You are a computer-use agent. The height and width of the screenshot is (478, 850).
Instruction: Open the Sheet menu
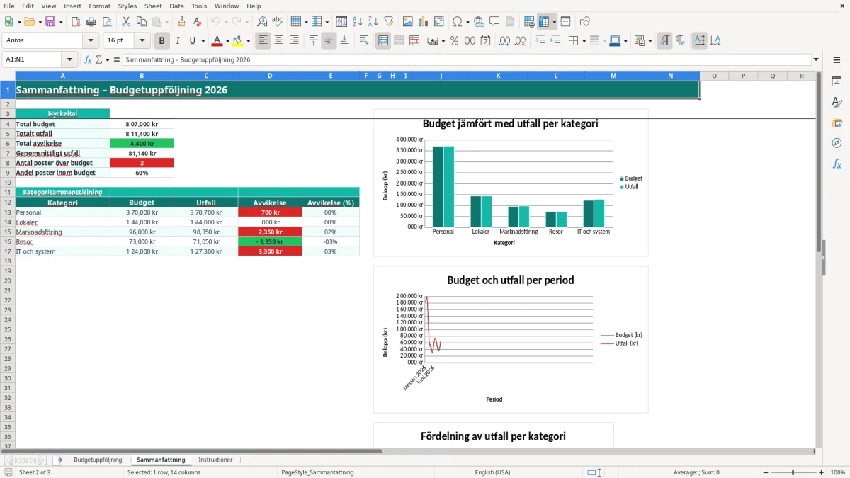(153, 6)
